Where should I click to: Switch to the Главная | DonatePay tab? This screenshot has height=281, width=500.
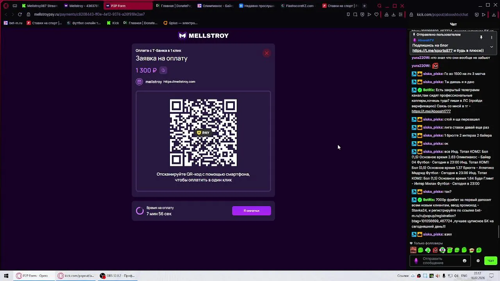(x=173, y=6)
